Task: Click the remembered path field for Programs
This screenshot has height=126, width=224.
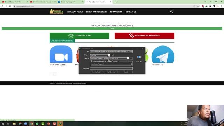Action: [x=111, y=64]
